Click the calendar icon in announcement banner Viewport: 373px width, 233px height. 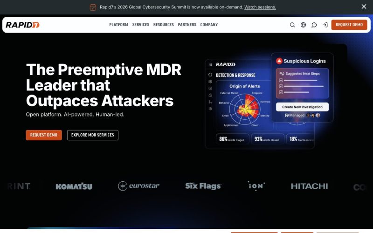93,7
